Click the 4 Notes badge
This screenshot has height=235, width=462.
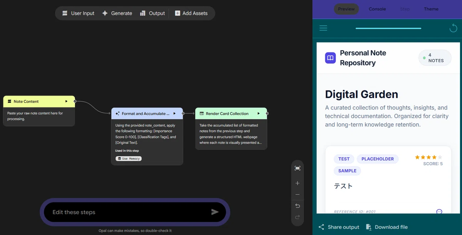point(435,58)
